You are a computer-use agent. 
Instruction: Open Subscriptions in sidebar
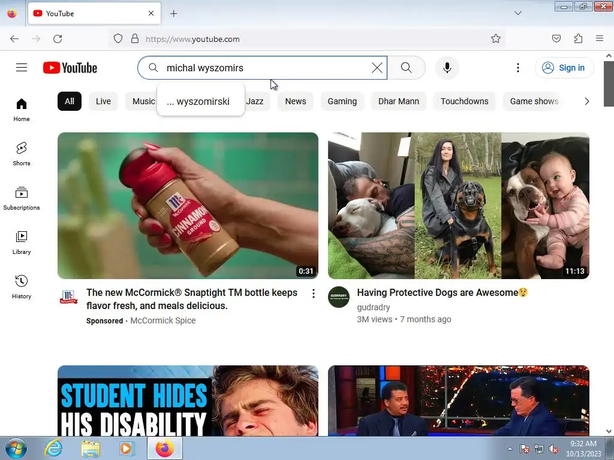coord(22,198)
